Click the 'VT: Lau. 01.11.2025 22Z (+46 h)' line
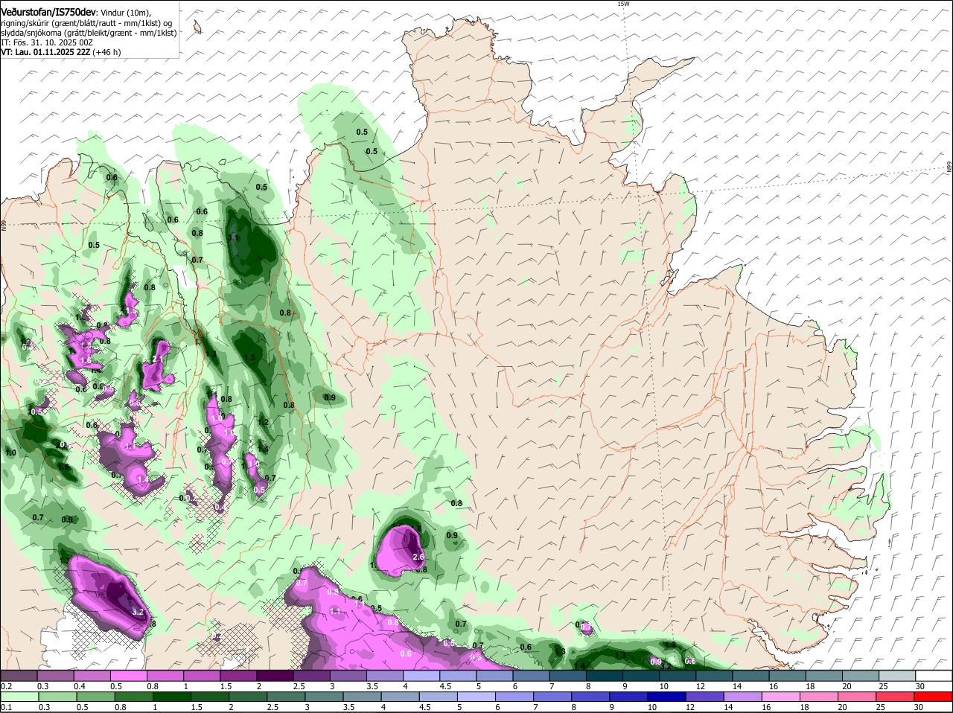The height and width of the screenshot is (713, 953). tap(61, 52)
